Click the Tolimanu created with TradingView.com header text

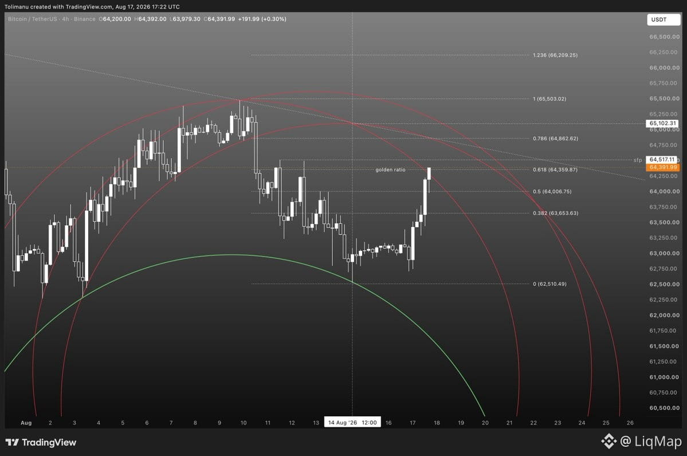pyautogui.click(x=92, y=6)
